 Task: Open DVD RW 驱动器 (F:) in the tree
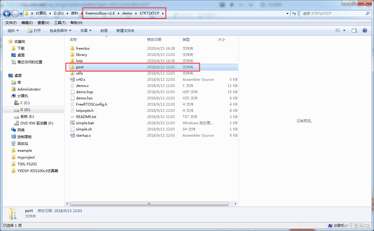37,123
